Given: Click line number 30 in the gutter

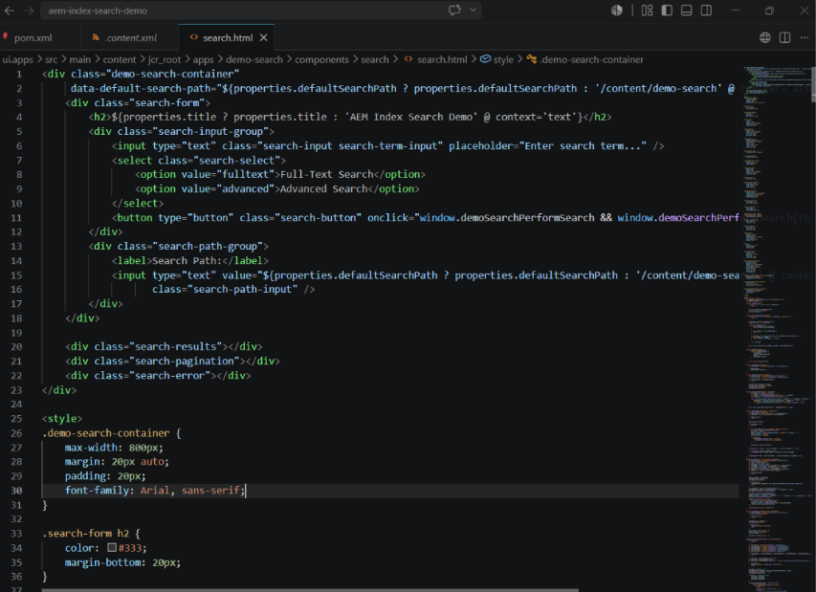Looking at the screenshot, I should (16, 490).
